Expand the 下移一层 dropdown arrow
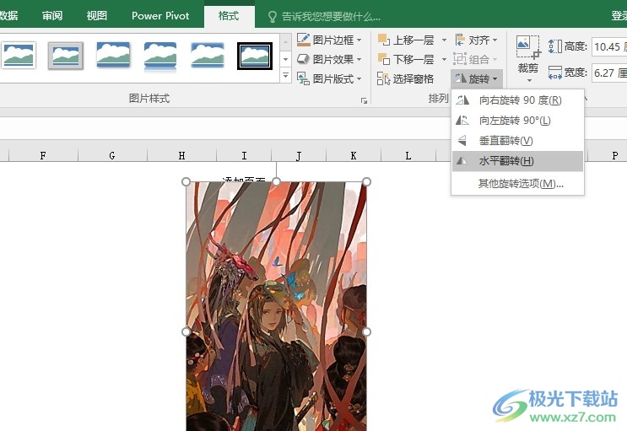 (x=444, y=59)
